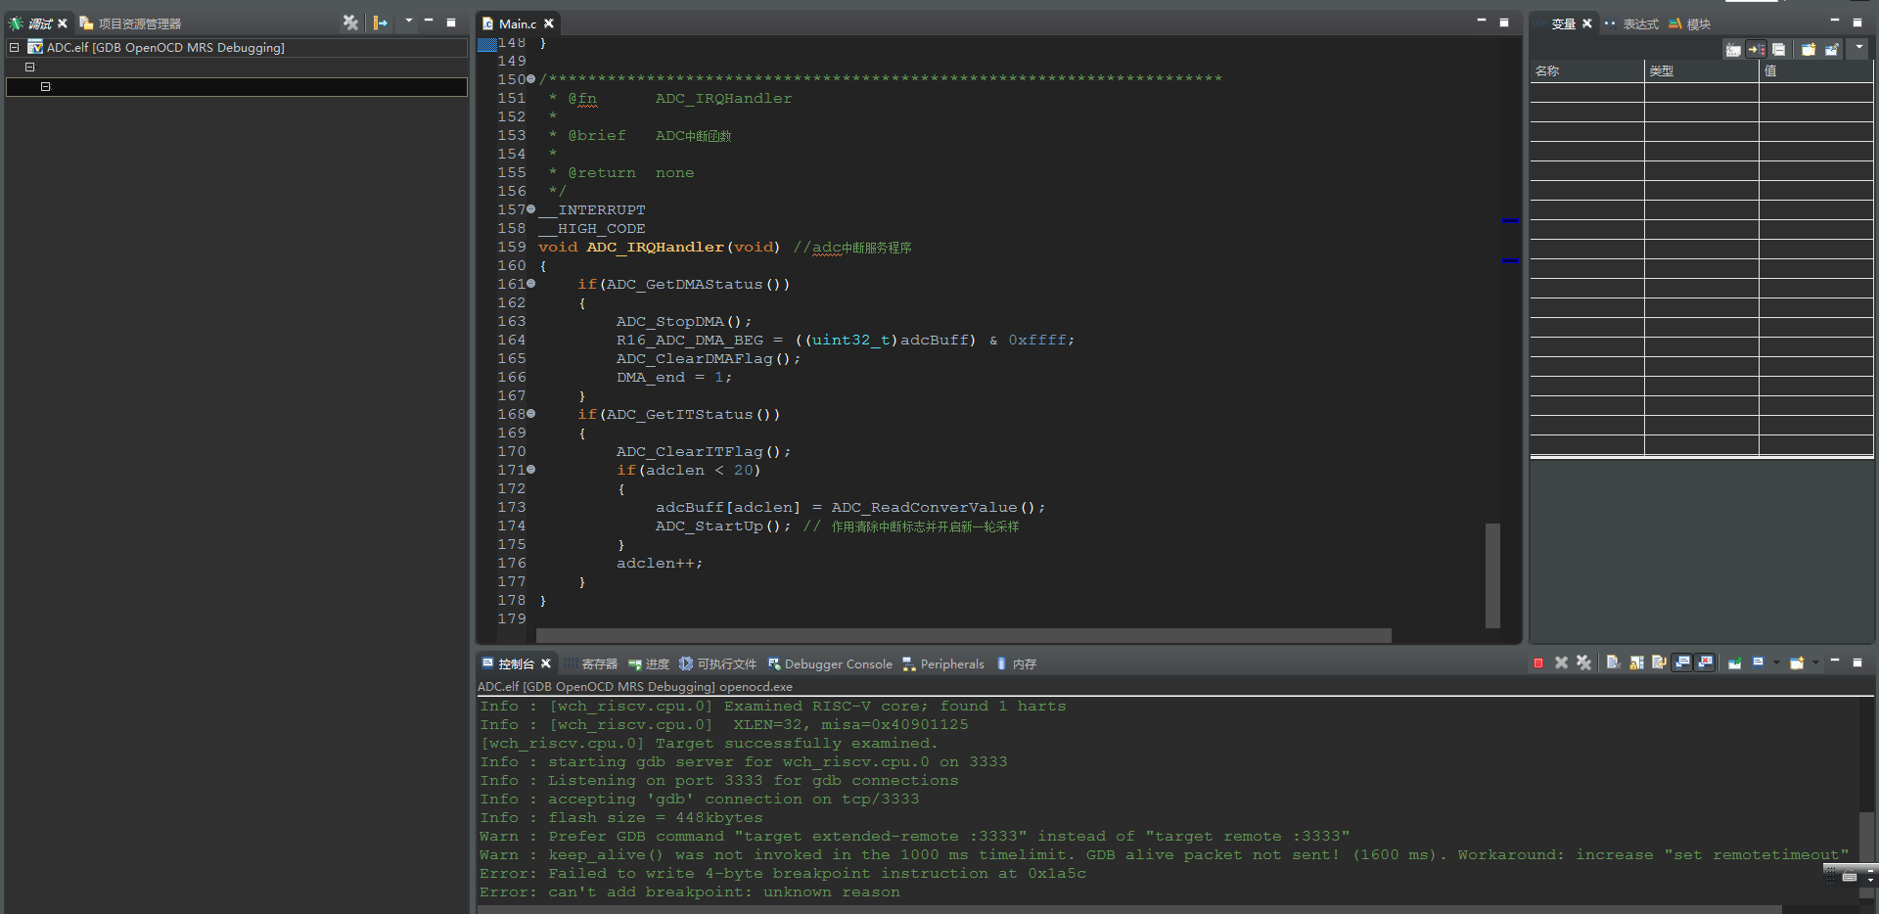
Task: Close the 调试 debug tab
Action: (x=63, y=23)
